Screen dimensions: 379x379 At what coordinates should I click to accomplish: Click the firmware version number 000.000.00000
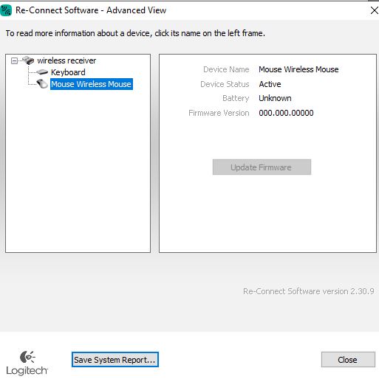click(286, 113)
